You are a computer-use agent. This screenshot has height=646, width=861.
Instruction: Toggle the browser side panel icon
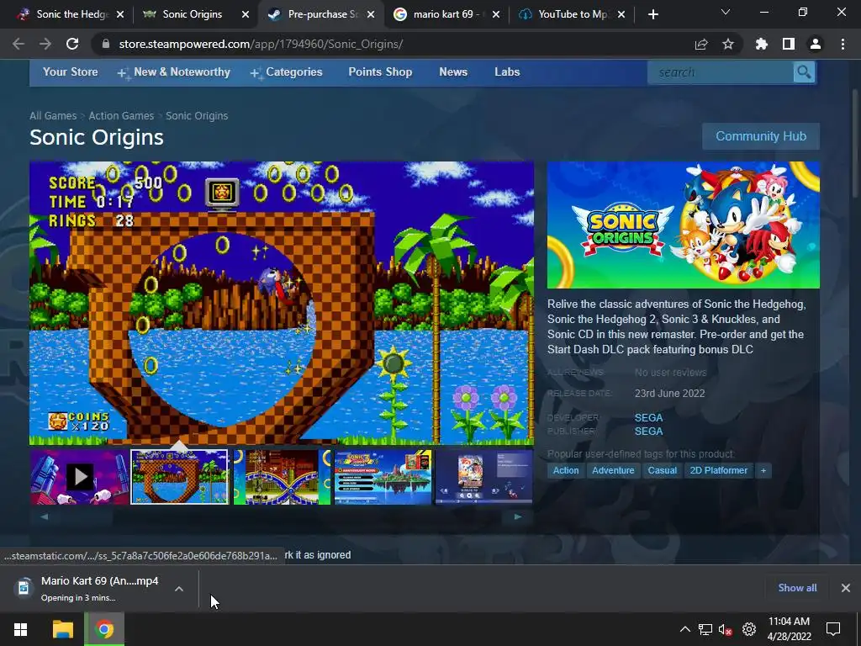tap(789, 44)
